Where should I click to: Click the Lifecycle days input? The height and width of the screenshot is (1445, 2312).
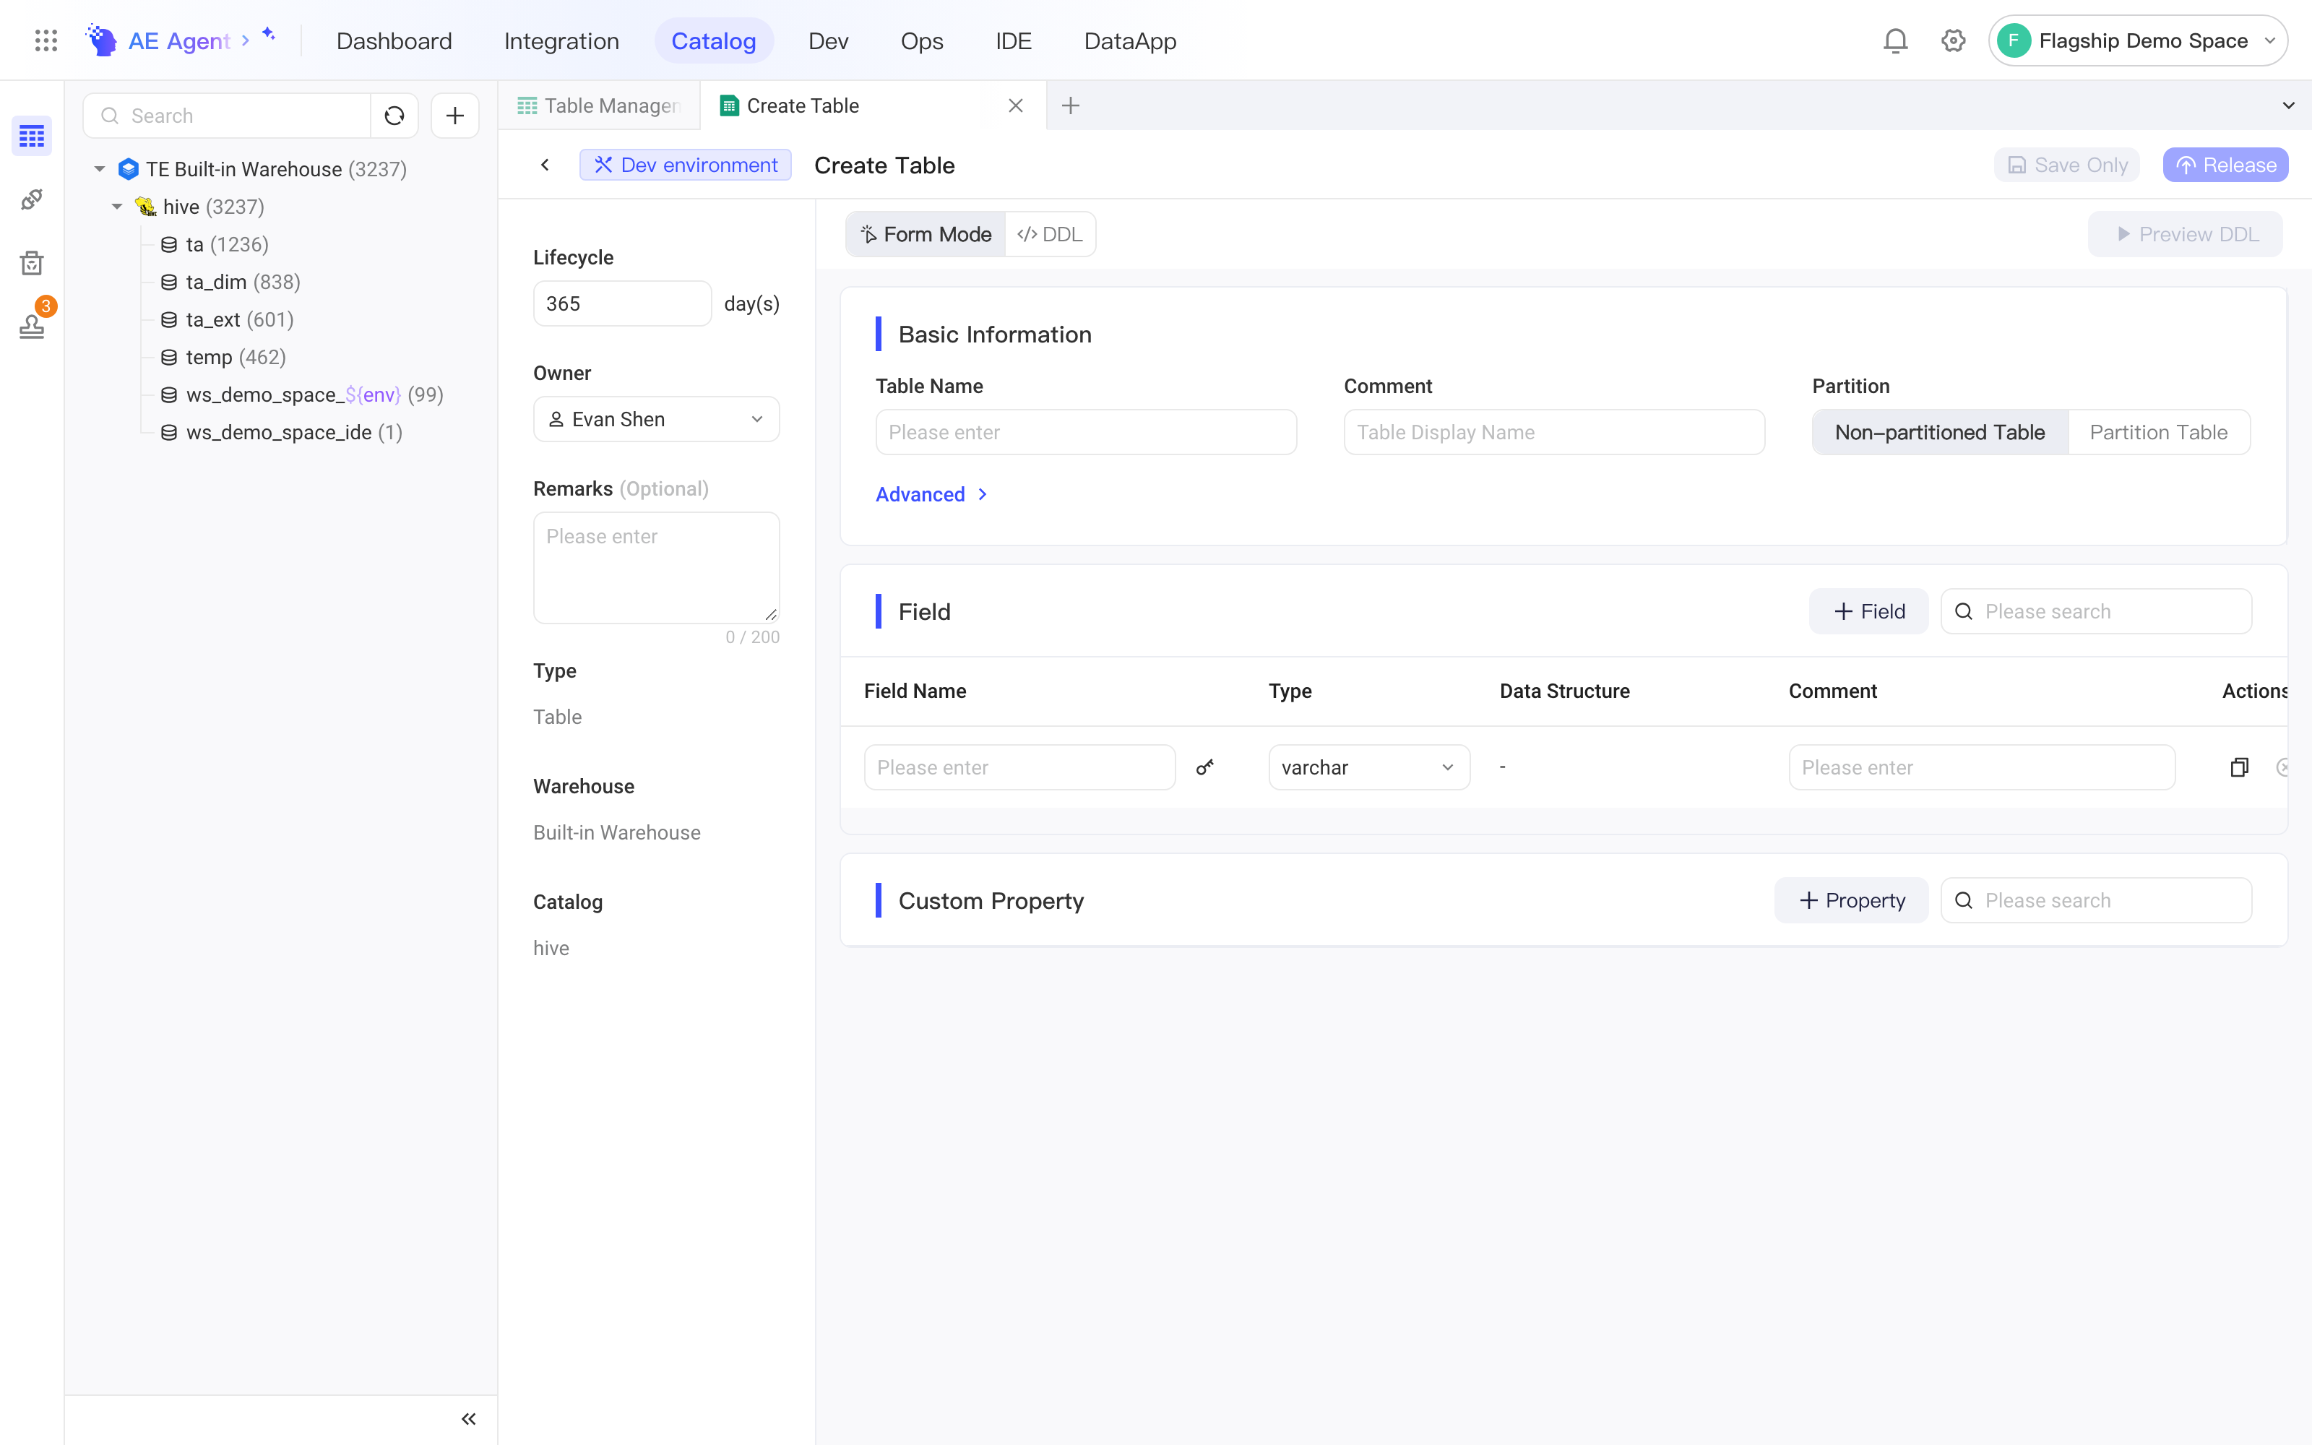coord(622,304)
